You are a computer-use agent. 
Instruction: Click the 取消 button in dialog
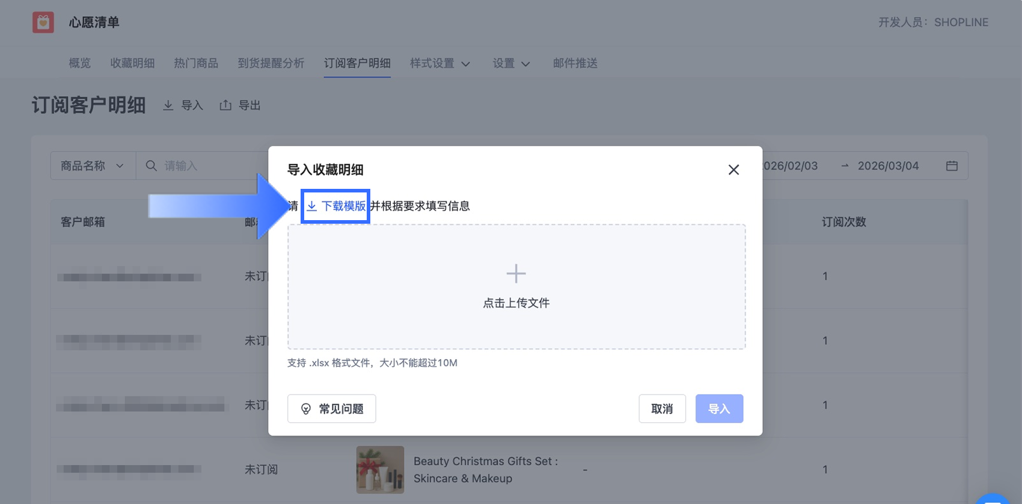point(662,409)
